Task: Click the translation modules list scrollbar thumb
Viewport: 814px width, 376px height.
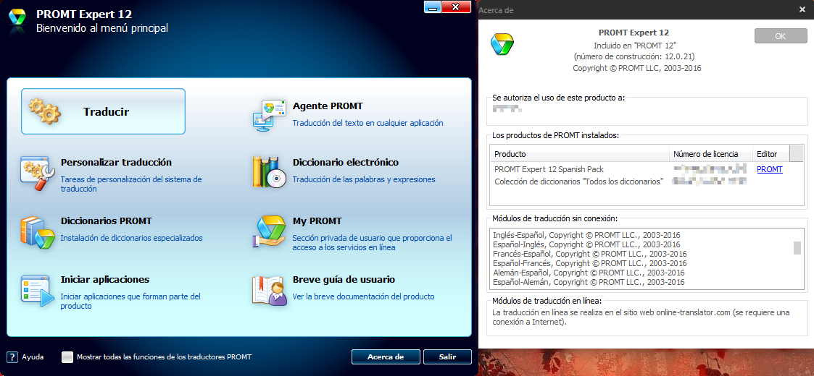Action: (797, 248)
